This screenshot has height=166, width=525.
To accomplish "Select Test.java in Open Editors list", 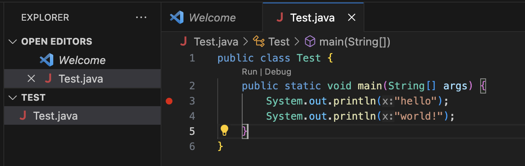I will pos(81,79).
